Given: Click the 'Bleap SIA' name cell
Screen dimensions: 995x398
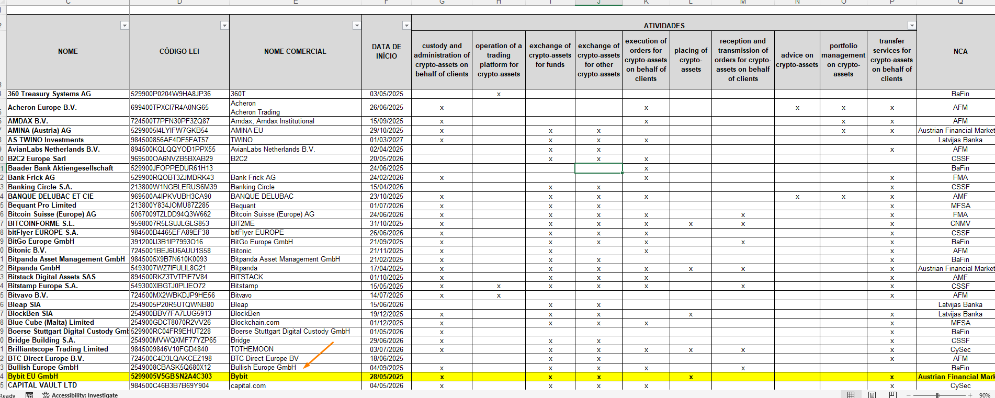Looking at the screenshot, I should coord(68,304).
